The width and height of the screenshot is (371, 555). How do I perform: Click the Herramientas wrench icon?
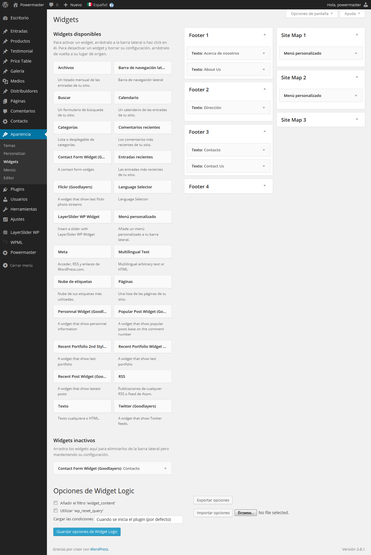point(5,209)
